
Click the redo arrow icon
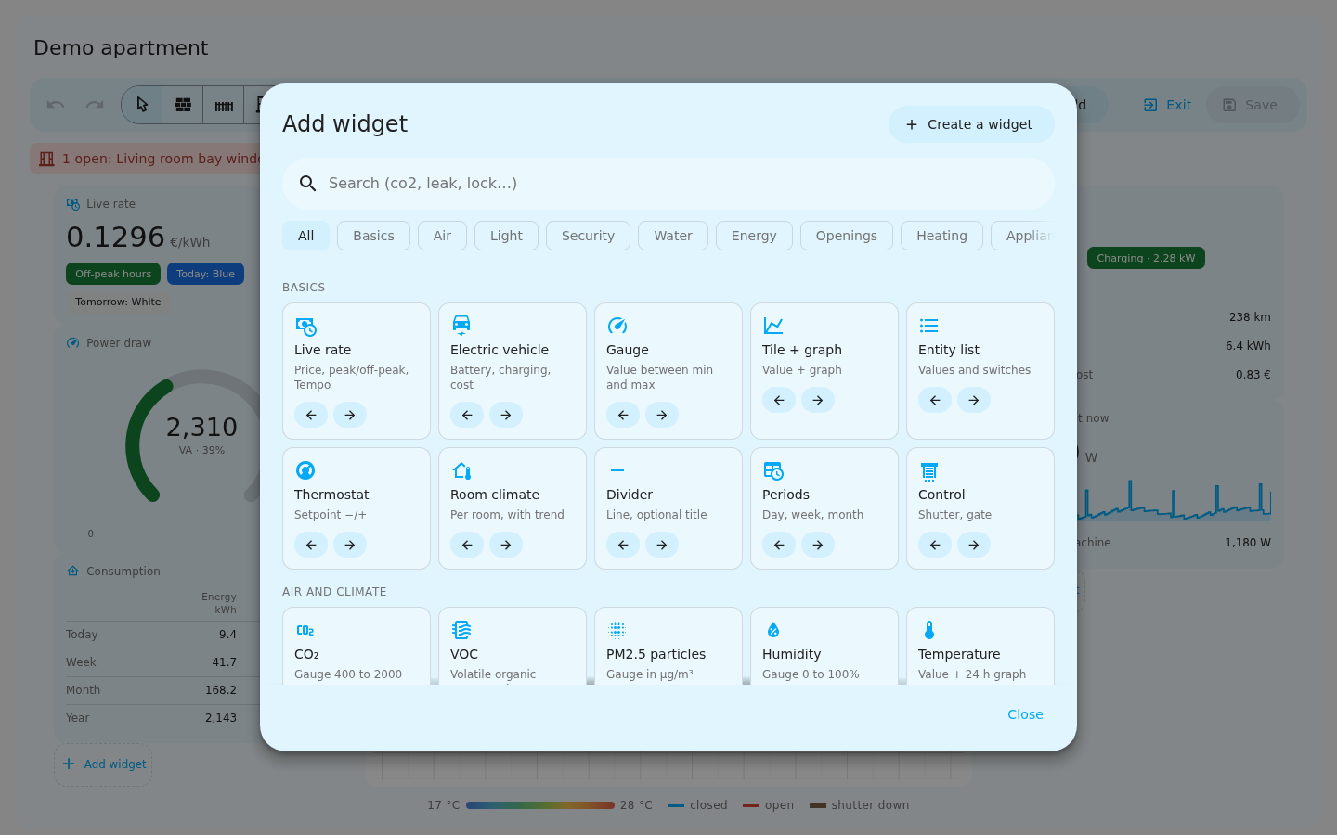pyautogui.click(x=95, y=105)
